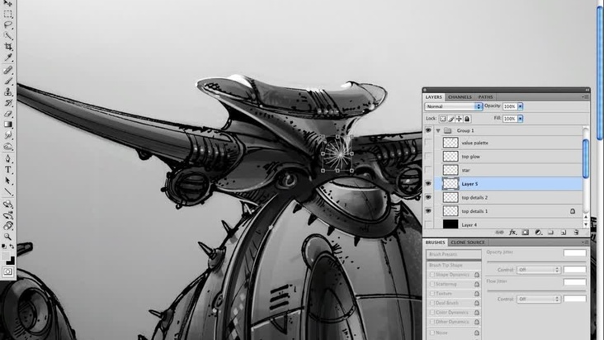Screen dimensions: 604x340
Task: Select the Clone Stamp tool
Action: pos(7,92)
